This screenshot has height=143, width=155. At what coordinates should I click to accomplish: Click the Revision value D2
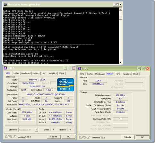(69, 101)
